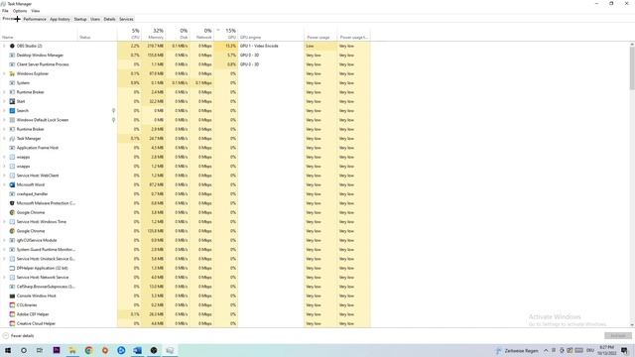Expand the OBS Studio (2) process group
Image resolution: width=635 pixels, height=357 pixels.
4,46
